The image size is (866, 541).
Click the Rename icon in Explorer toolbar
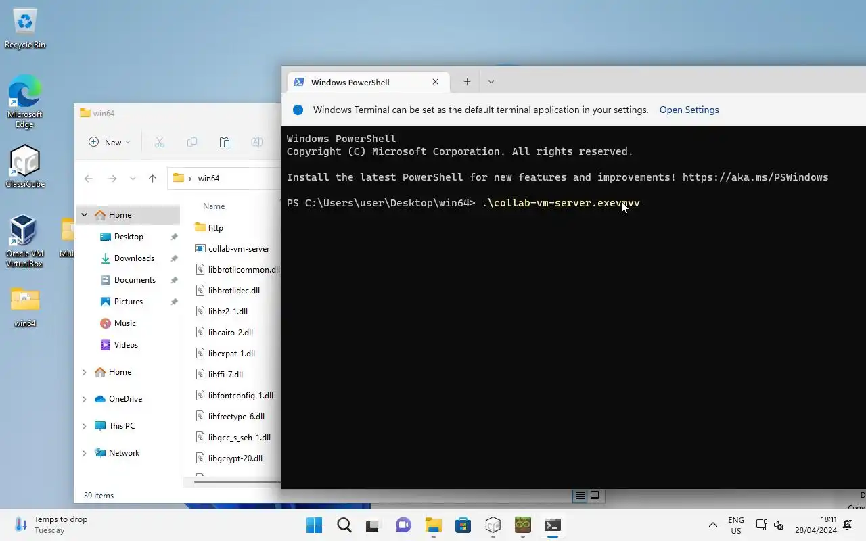[257, 142]
